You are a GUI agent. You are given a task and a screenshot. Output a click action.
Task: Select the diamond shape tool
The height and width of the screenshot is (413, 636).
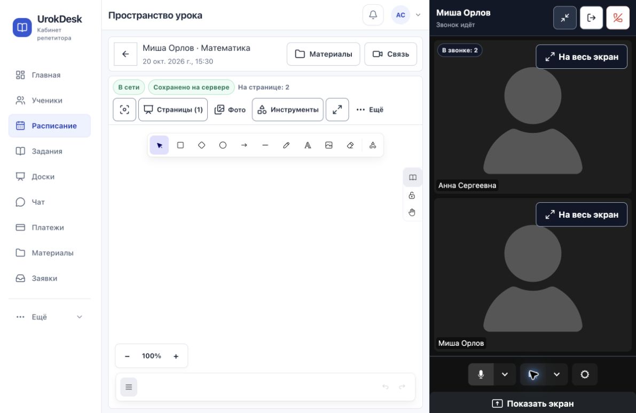click(x=202, y=145)
